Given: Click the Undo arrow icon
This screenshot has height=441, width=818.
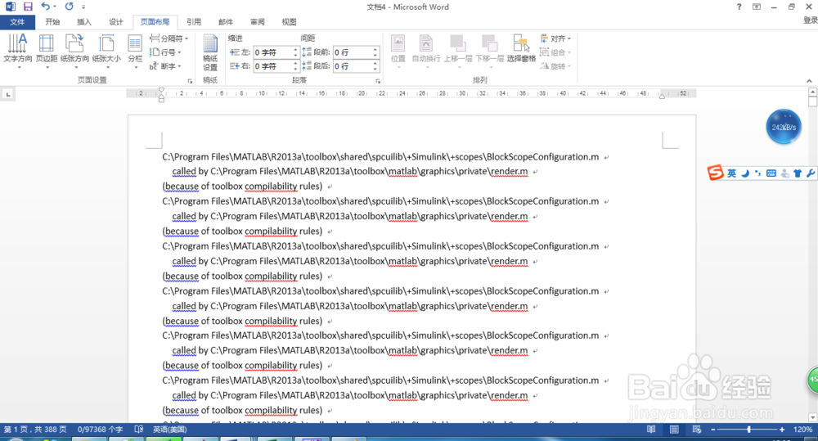Looking at the screenshot, I should [45, 7].
